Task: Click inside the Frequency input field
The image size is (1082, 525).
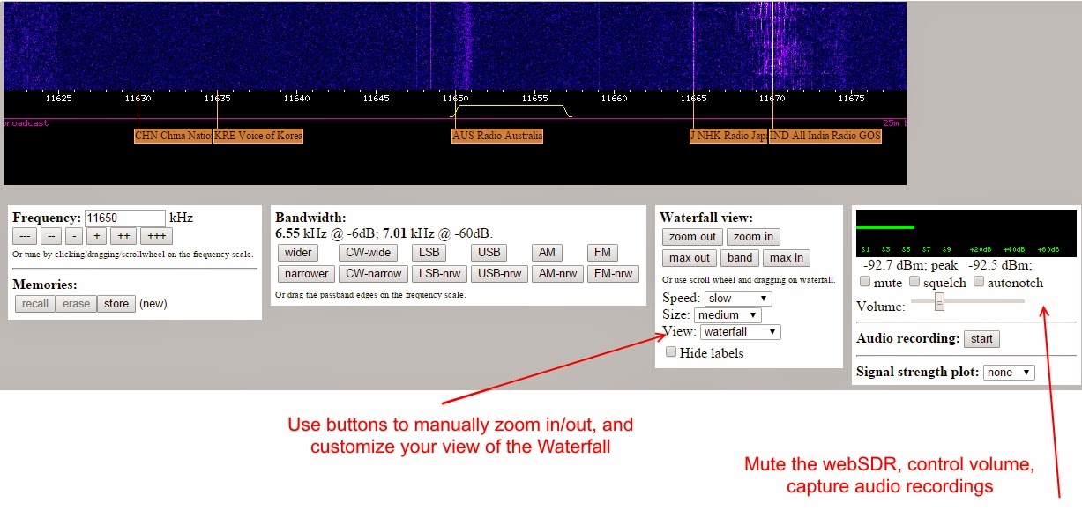Action: pos(123,217)
